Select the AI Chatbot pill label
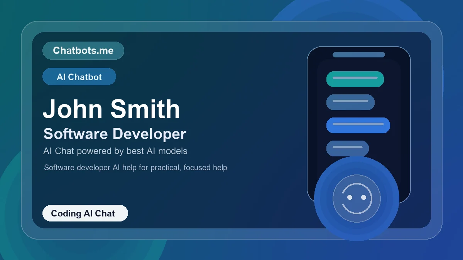Screen dimensions: 463x260 click(79, 76)
